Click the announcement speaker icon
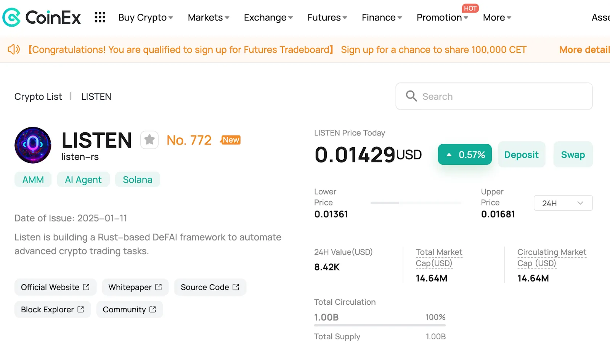Viewport: 610px width, 358px height. click(x=14, y=49)
